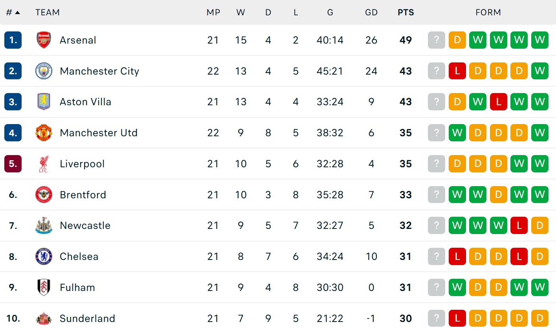
Task: Click the Manchester Utd crest icon
Action: [x=44, y=133]
